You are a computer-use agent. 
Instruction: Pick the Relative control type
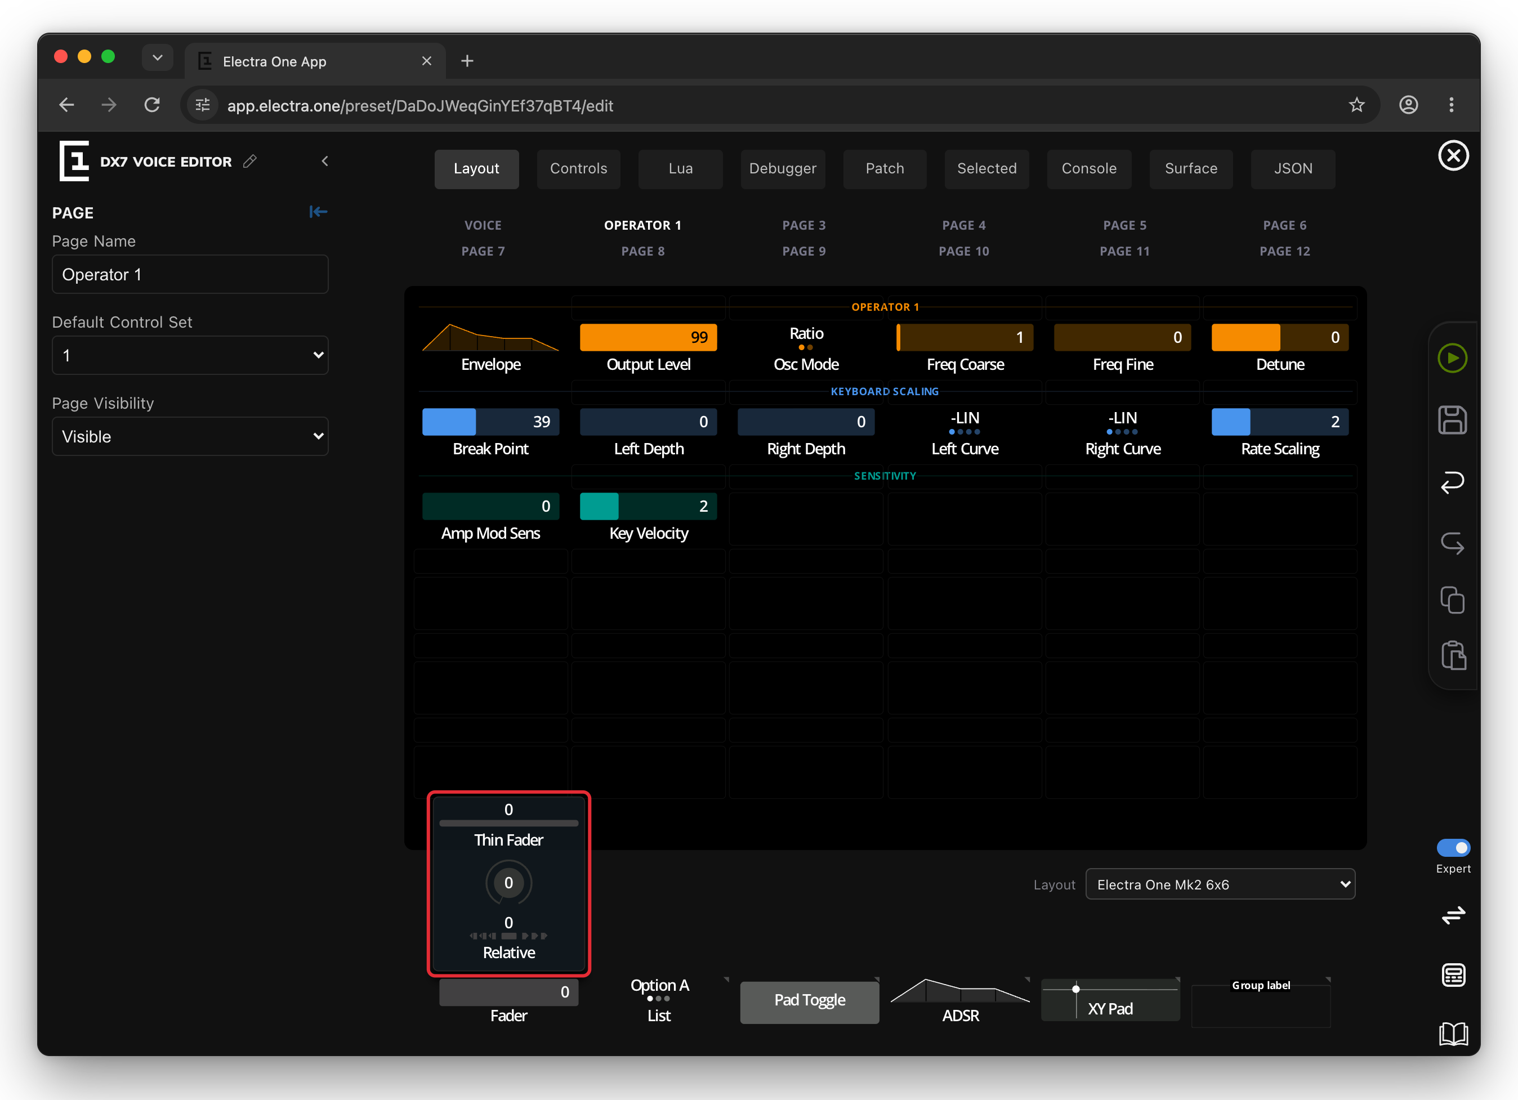pos(508,938)
